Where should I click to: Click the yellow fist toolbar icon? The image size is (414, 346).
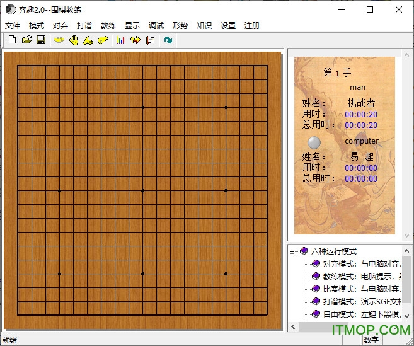pos(103,40)
